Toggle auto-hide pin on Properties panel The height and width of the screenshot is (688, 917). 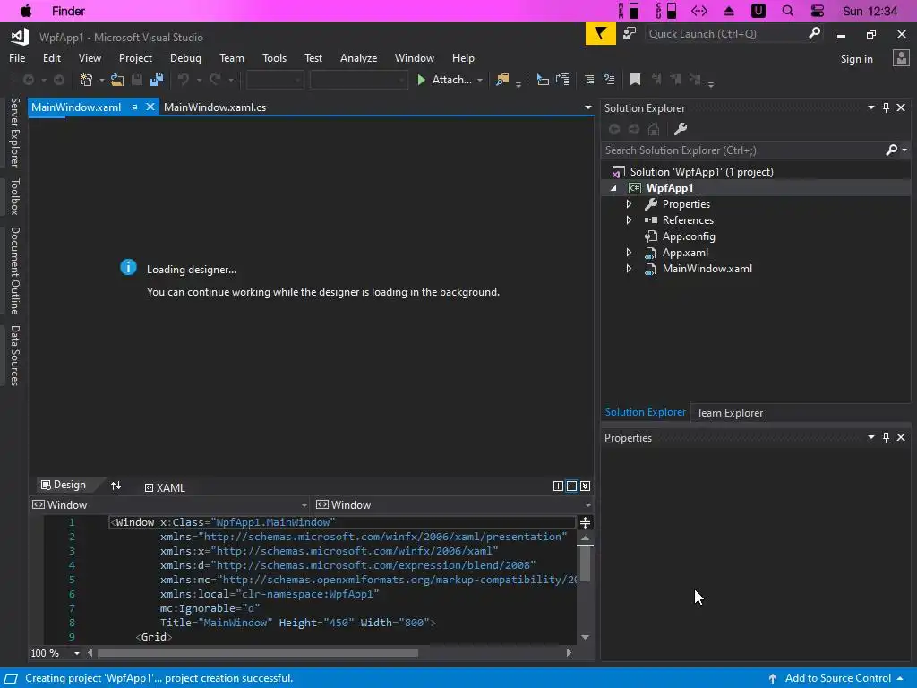point(886,437)
